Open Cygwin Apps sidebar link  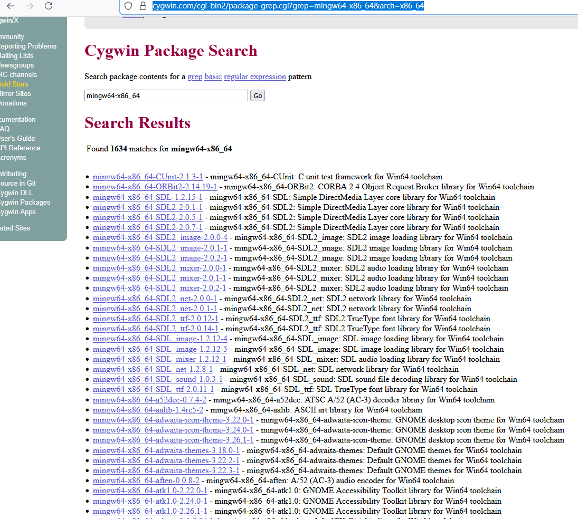point(18,212)
